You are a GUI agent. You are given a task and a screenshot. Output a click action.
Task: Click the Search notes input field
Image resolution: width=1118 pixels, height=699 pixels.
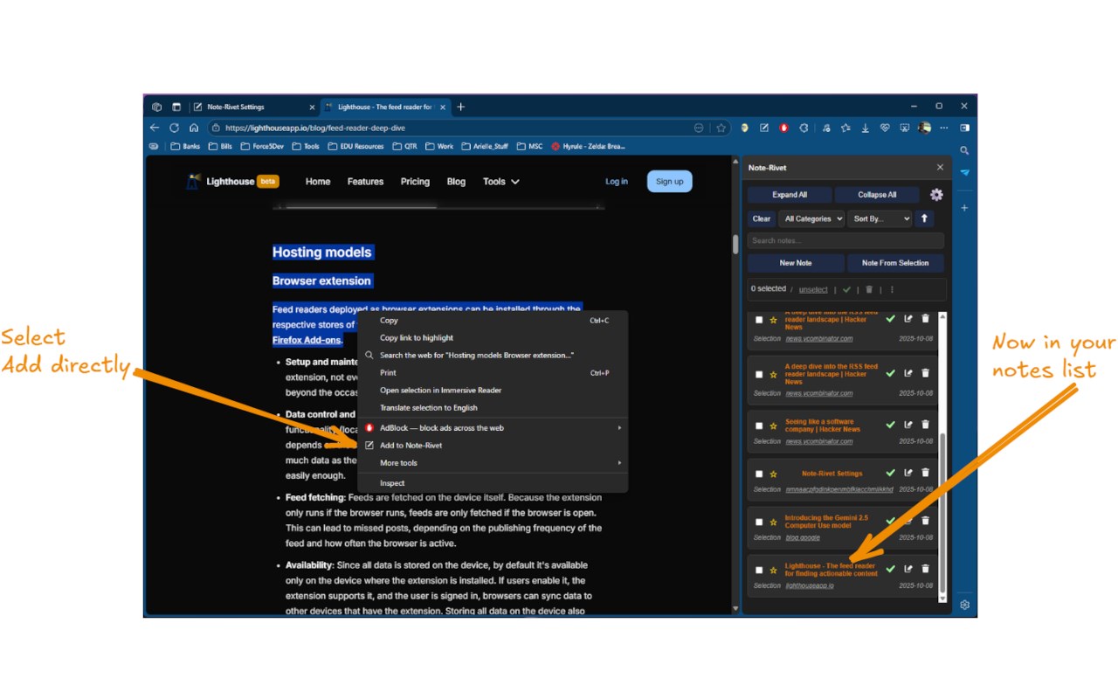point(845,240)
